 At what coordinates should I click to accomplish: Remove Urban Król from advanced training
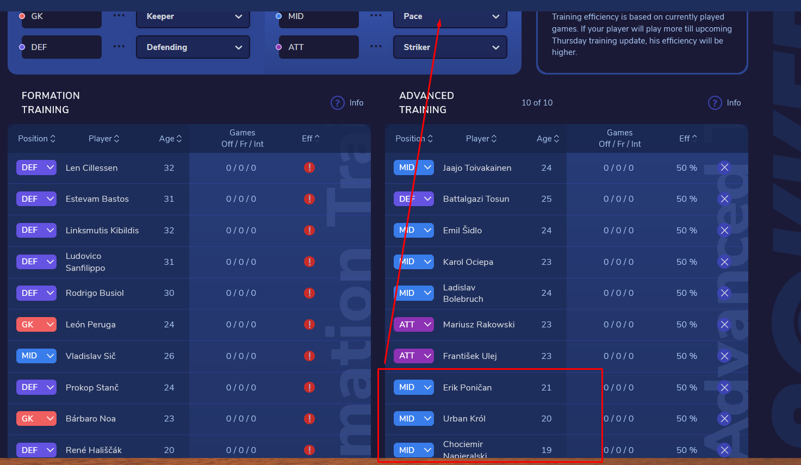pos(724,419)
